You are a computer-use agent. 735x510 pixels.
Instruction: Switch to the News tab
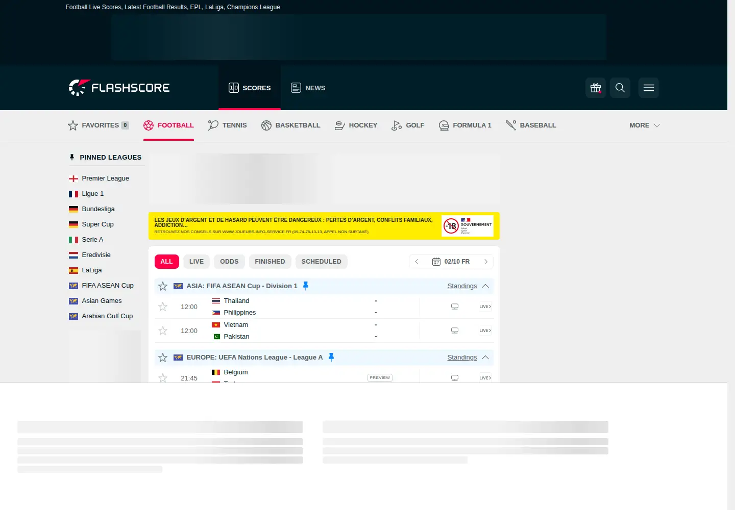pyautogui.click(x=308, y=88)
